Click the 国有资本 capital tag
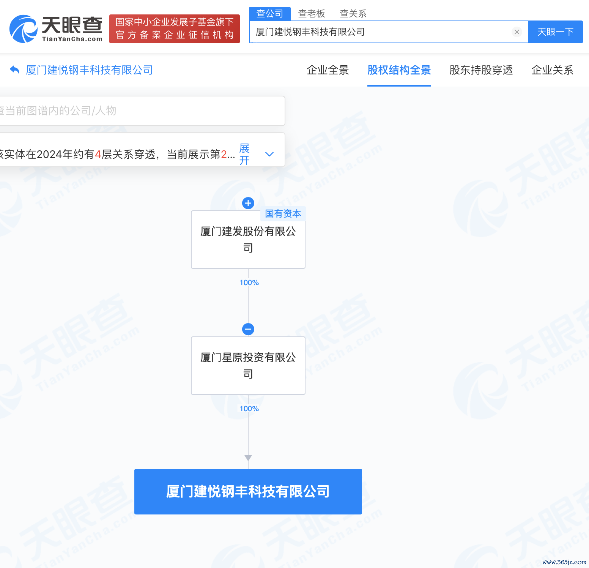The image size is (589, 568). [x=282, y=213]
